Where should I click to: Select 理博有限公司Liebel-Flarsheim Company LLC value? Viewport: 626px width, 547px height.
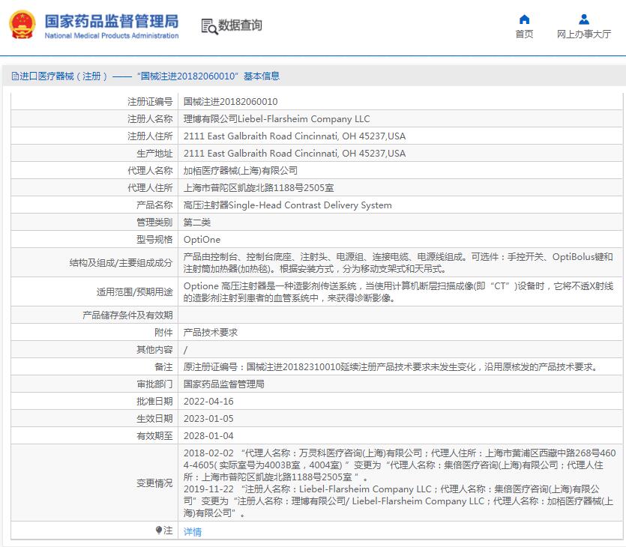277,119
